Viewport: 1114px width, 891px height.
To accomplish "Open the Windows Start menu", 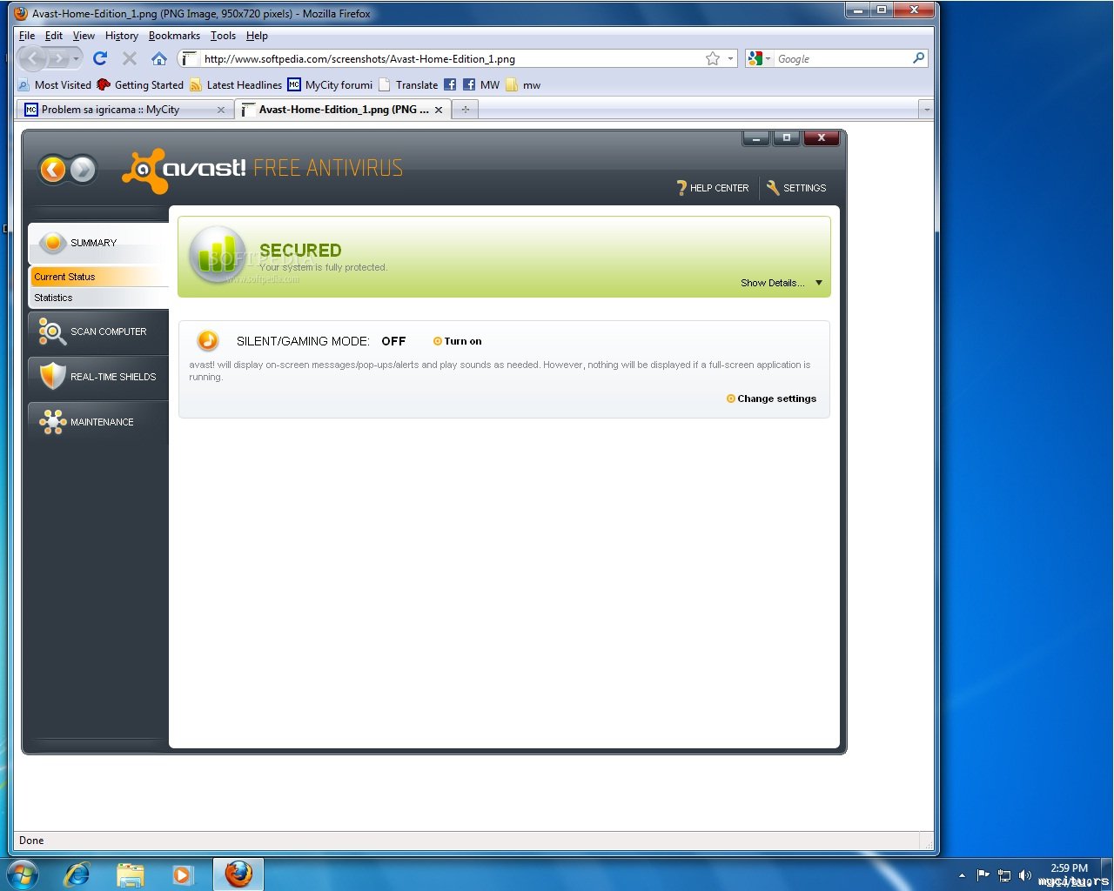I will pos(23,874).
